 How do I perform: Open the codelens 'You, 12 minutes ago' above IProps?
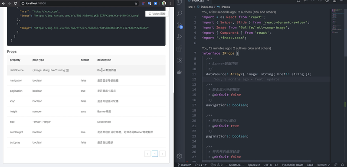pyautogui.click(x=236, y=48)
